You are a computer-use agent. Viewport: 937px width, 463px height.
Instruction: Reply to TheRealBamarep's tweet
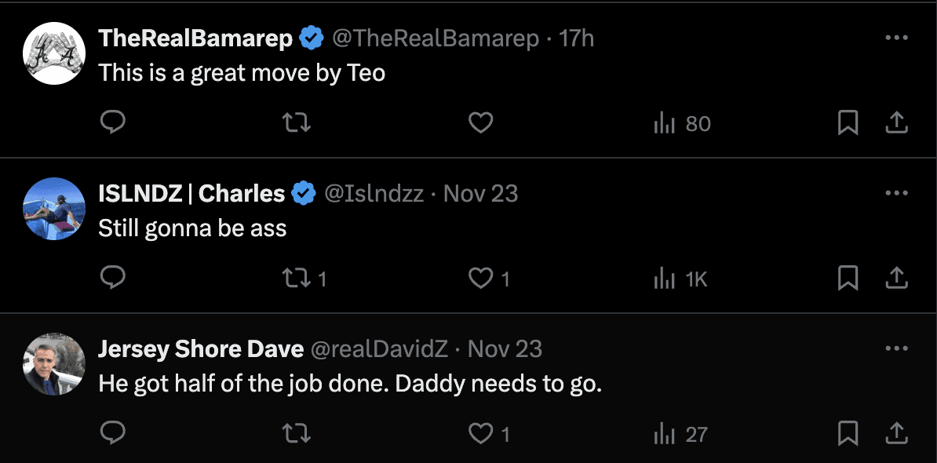click(112, 123)
